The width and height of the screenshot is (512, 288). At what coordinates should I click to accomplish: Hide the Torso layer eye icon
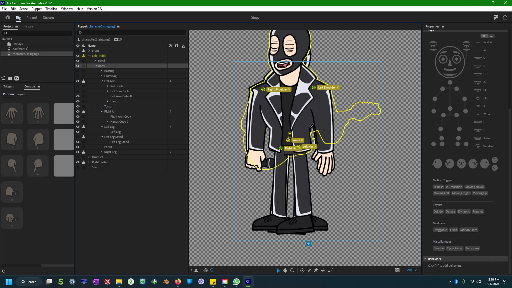pyautogui.click(x=78, y=106)
